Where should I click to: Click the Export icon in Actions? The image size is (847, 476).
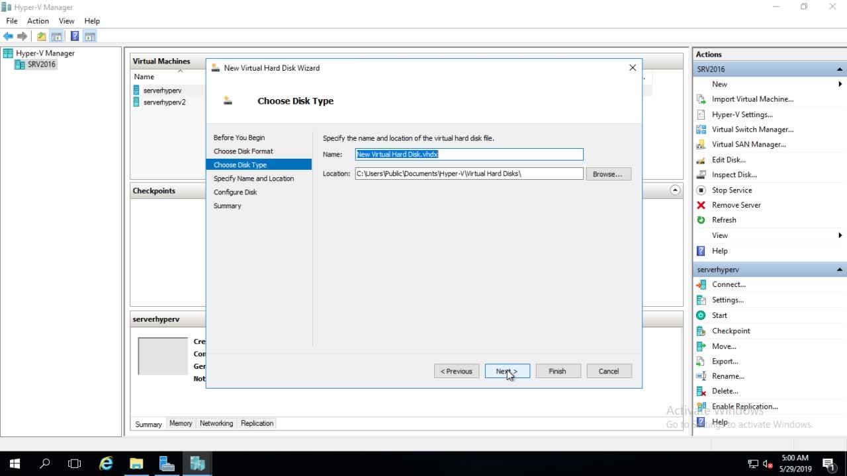pos(701,362)
